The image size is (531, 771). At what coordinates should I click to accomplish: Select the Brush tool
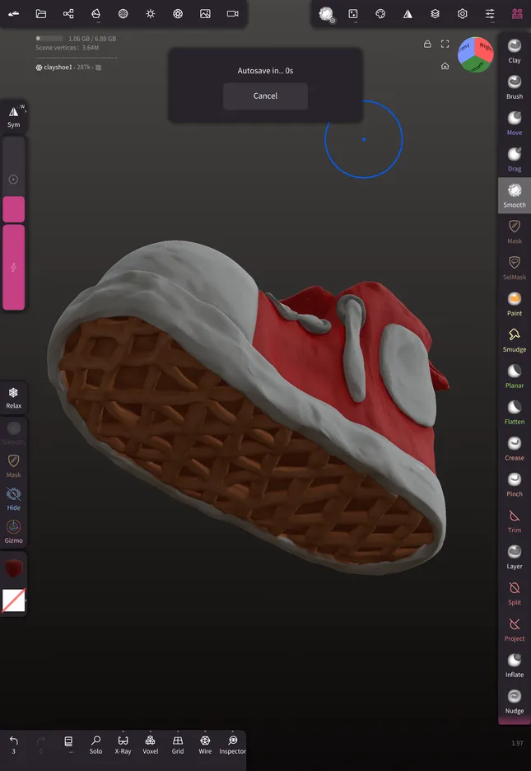click(515, 87)
